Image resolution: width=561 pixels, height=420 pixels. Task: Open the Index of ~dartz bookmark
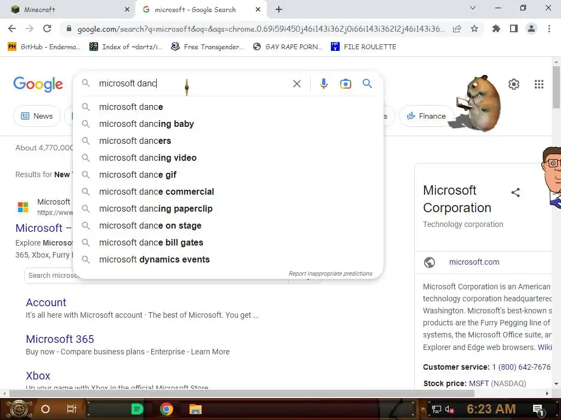pos(126,47)
